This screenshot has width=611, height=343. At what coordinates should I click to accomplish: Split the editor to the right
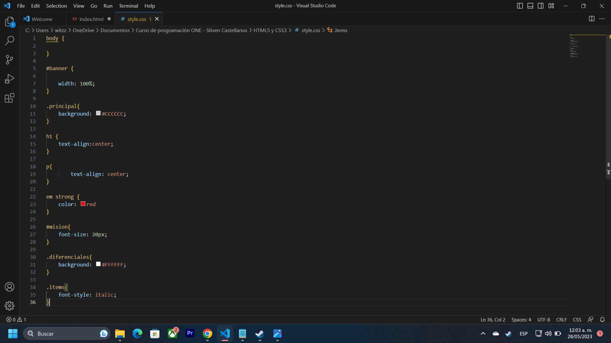coord(592,19)
